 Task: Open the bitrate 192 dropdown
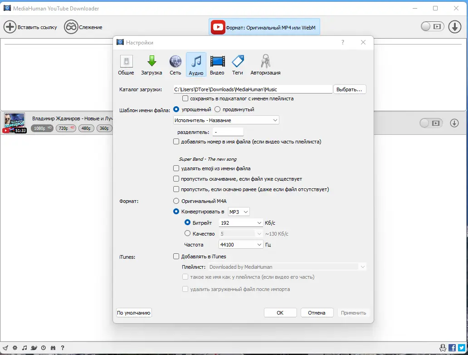click(x=241, y=223)
